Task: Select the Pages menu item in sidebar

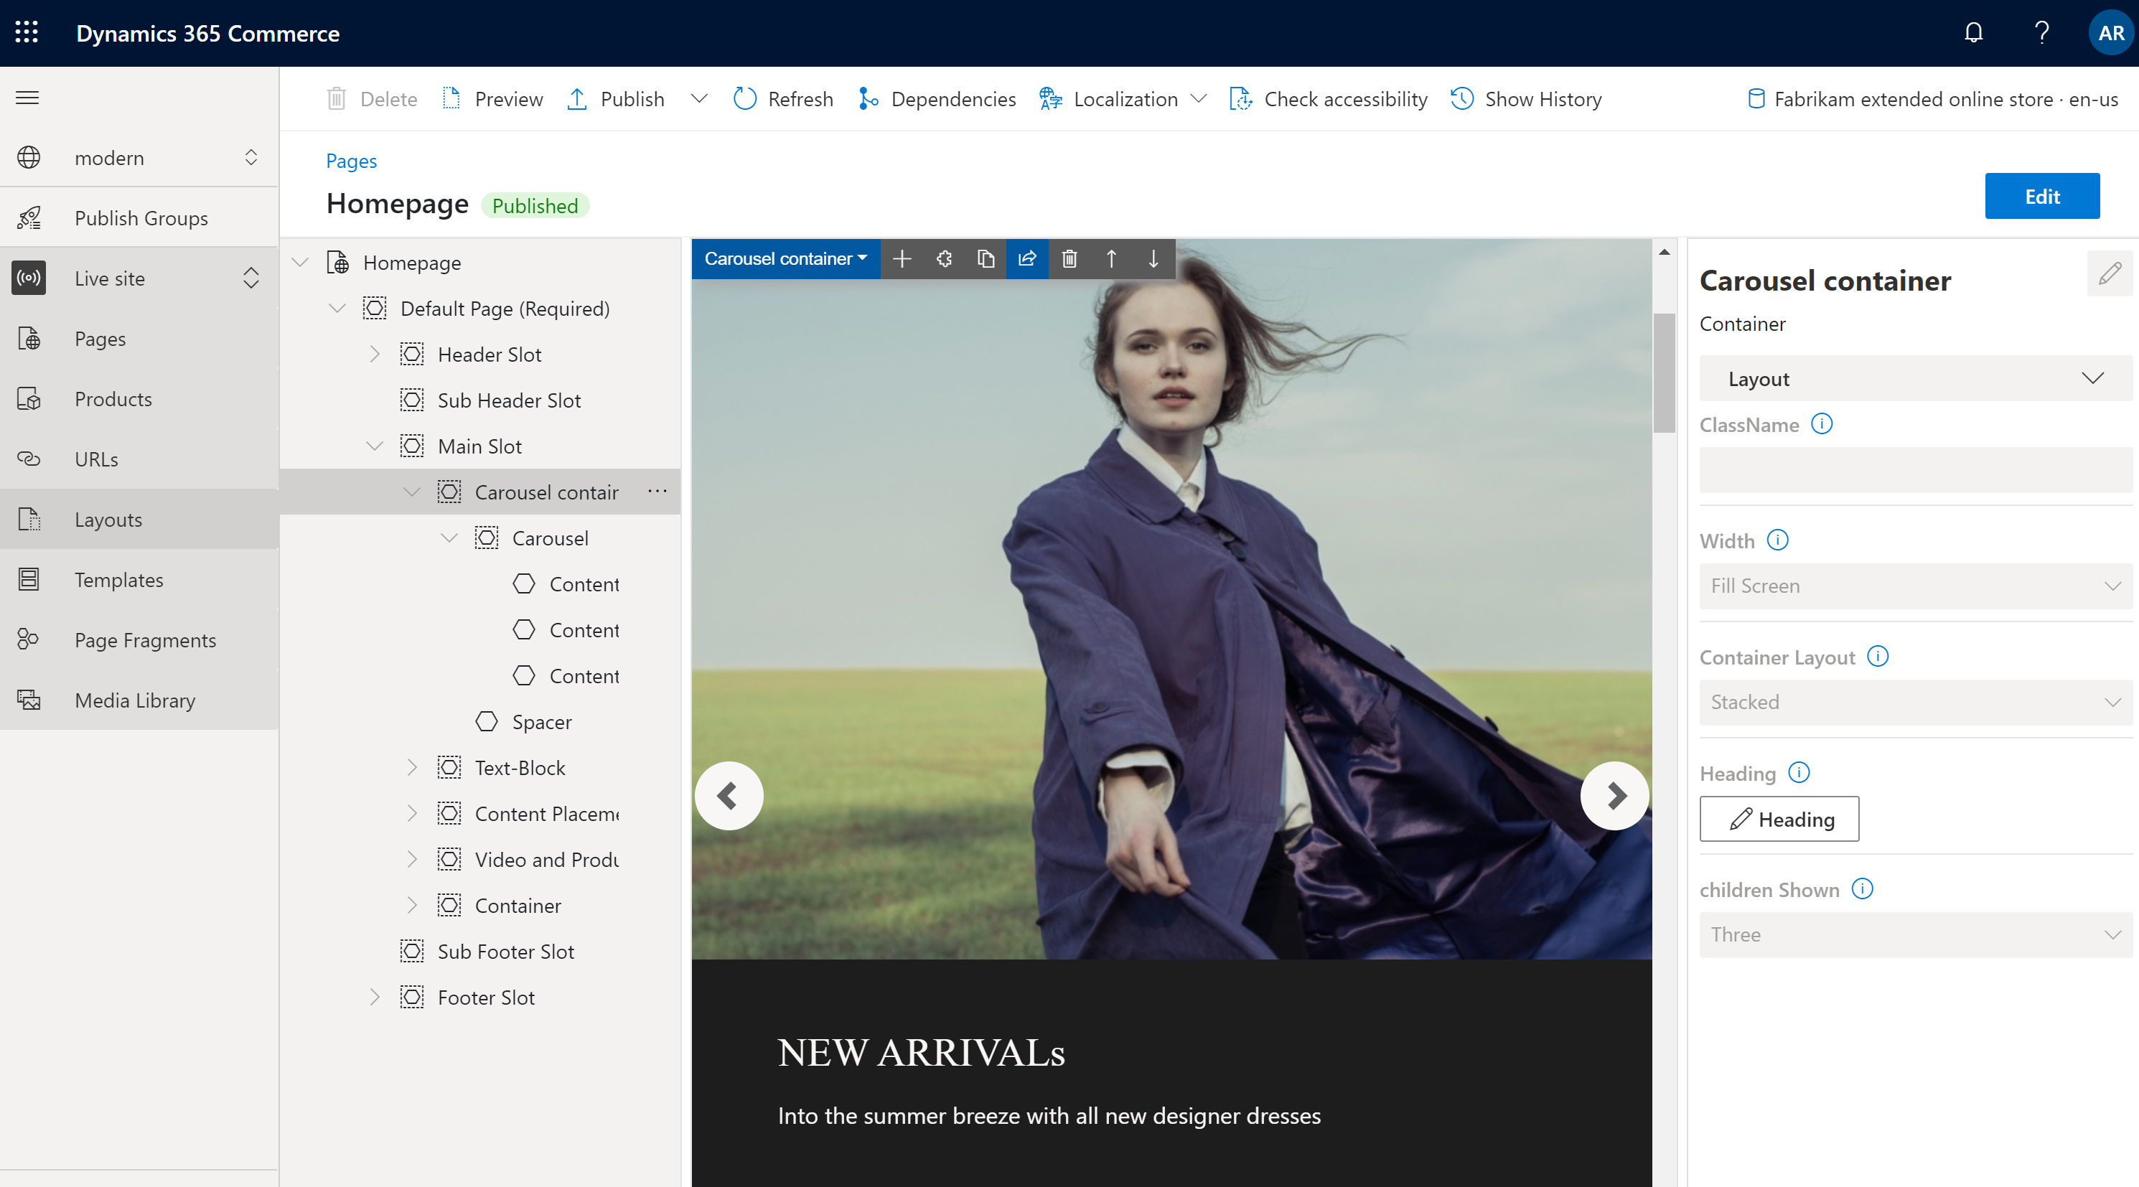Action: 100,338
